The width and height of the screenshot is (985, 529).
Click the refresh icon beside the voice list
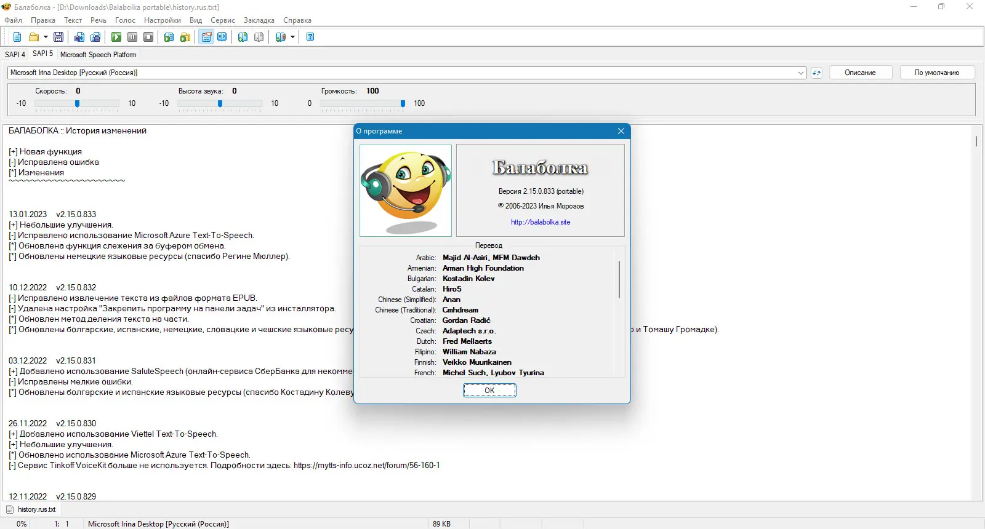click(816, 73)
